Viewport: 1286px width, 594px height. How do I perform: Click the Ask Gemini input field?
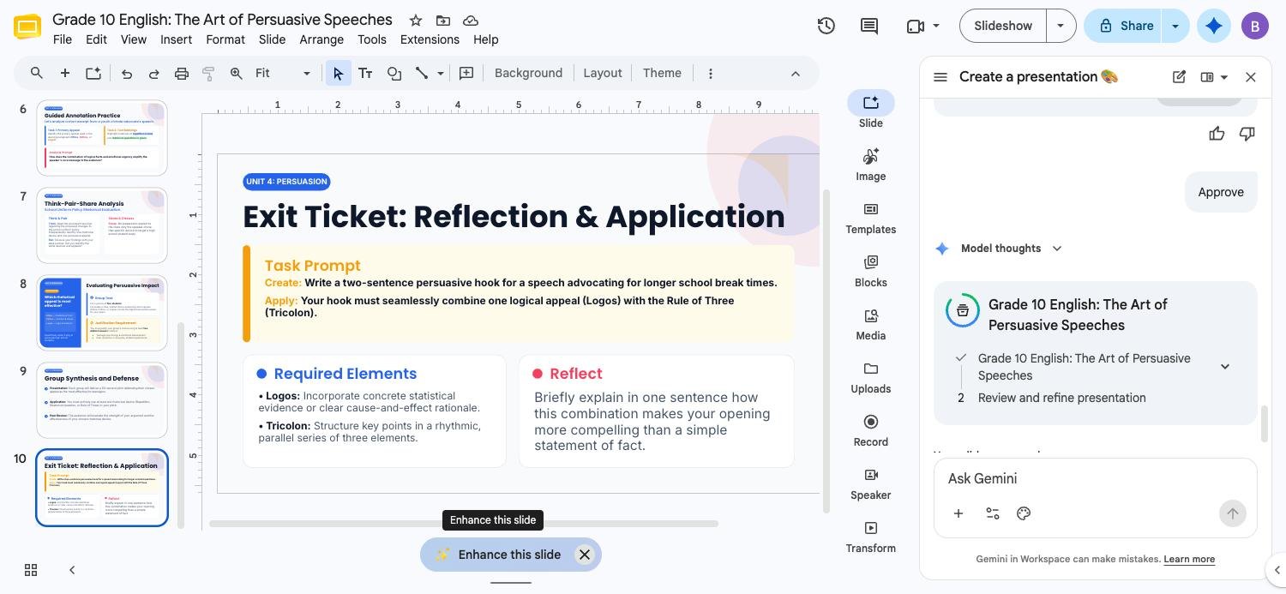pos(1095,479)
